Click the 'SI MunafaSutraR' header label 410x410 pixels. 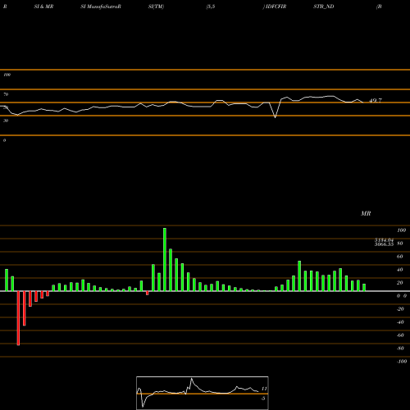click(x=101, y=7)
